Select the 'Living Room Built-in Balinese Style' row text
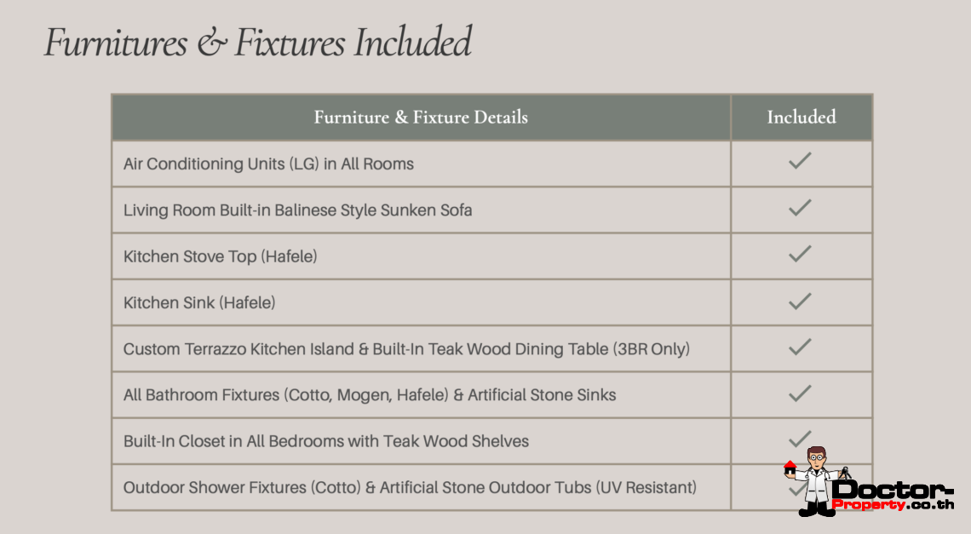This screenshot has height=534, width=971. (297, 210)
